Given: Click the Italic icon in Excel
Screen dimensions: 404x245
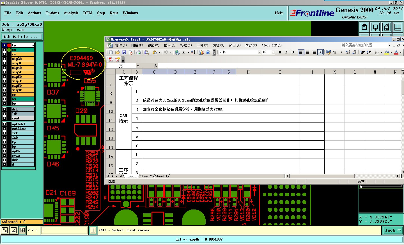Looking at the screenshot, I should 286,52.
